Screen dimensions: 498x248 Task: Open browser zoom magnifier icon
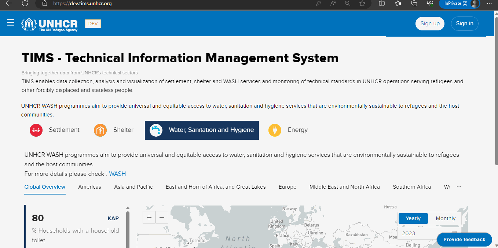(x=348, y=3)
